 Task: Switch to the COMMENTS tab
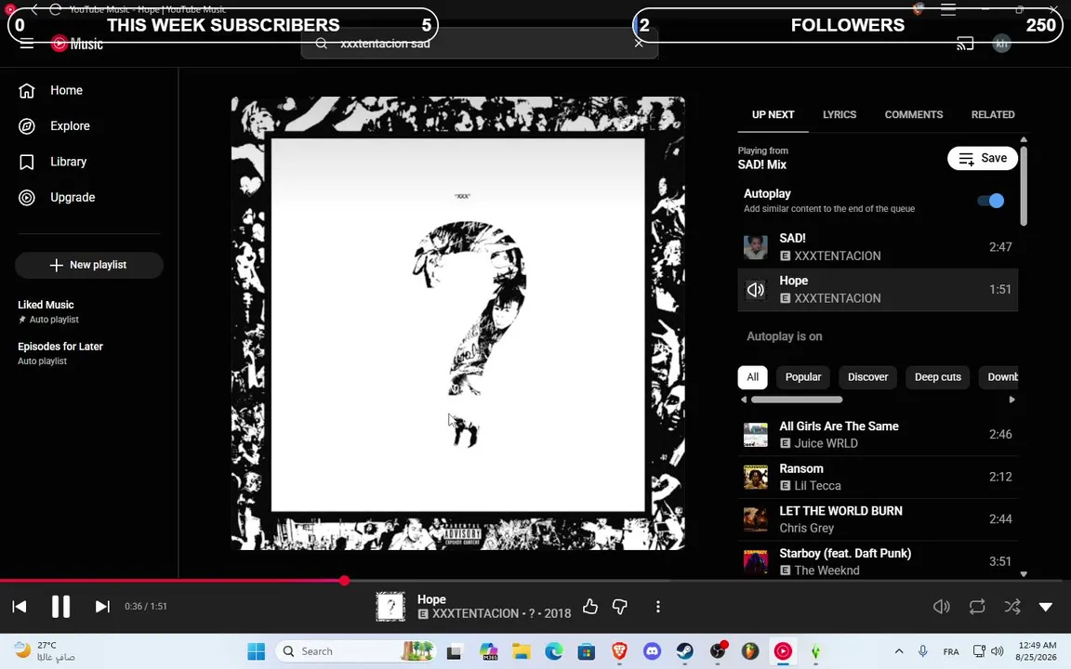913,114
